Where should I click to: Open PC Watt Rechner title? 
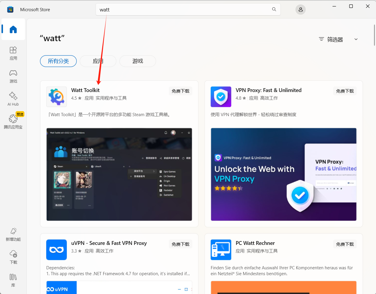point(255,243)
